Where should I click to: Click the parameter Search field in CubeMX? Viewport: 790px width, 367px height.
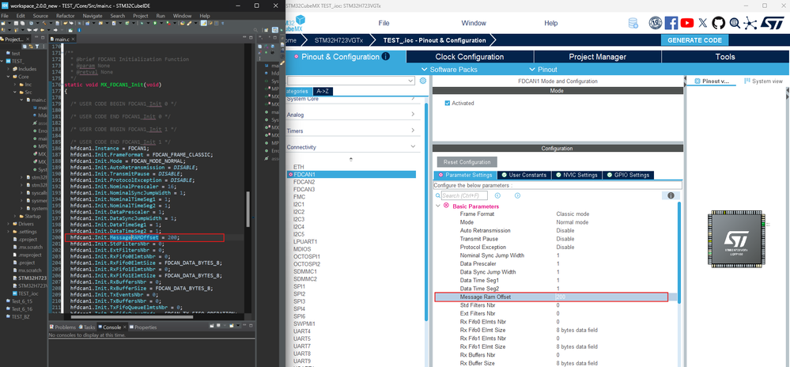point(464,195)
